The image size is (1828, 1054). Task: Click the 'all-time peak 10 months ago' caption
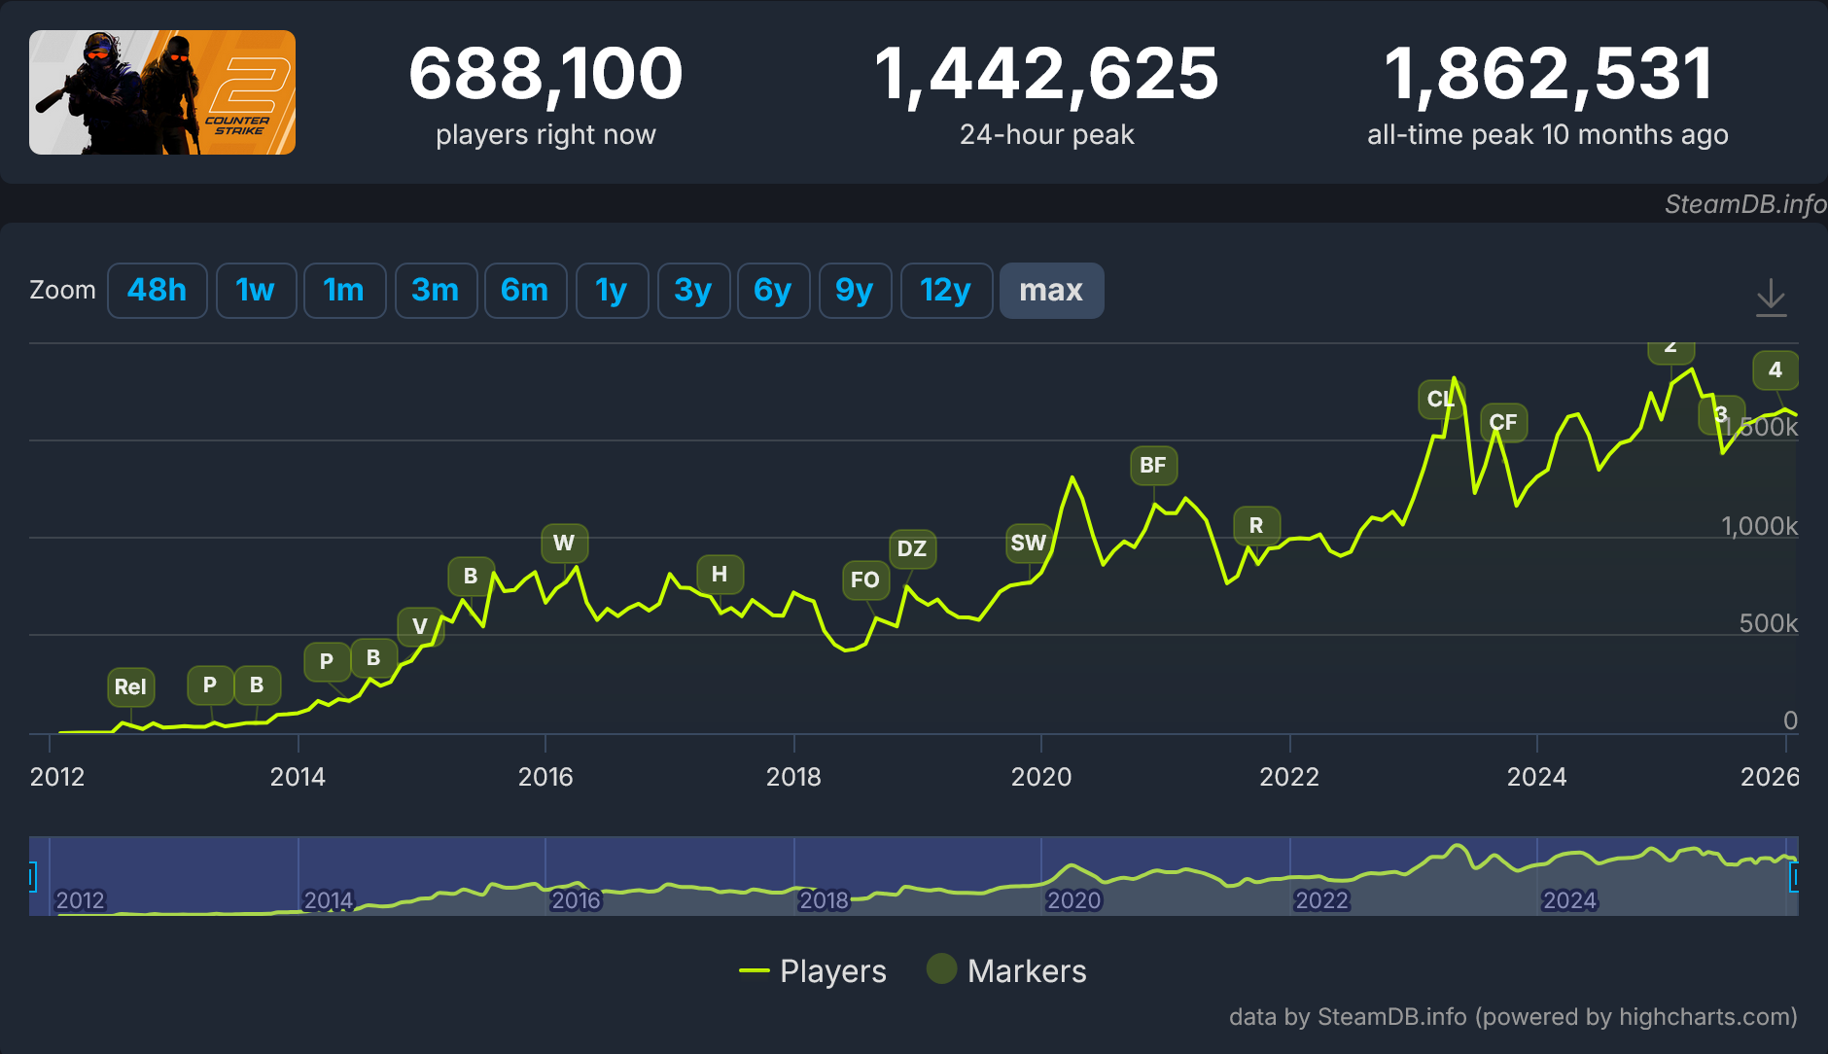click(x=1548, y=134)
